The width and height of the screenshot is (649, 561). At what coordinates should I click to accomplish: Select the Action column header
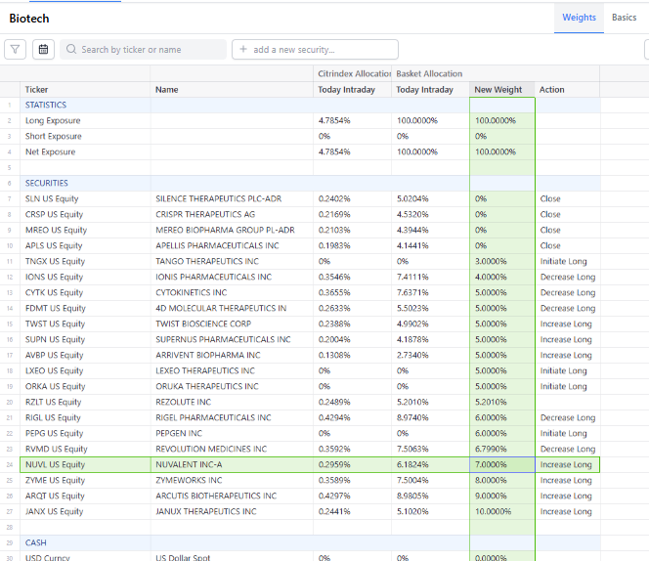tap(567, 90)
